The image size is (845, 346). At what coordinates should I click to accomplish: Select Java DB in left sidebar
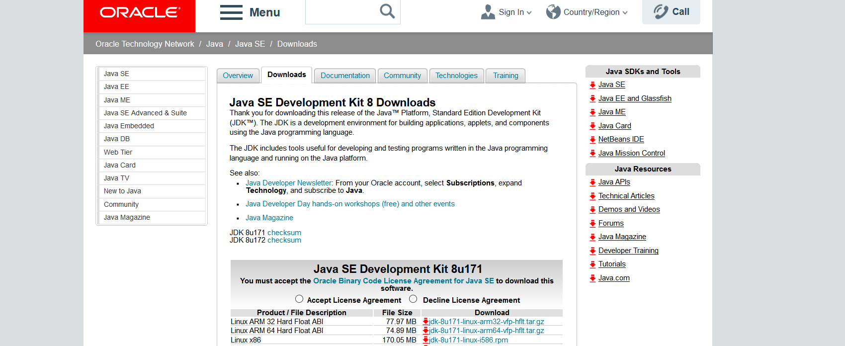point(152,139)
